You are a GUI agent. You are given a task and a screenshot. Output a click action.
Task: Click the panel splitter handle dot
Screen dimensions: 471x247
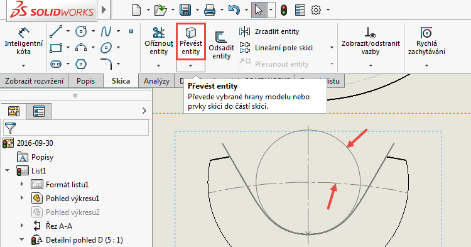[75, 96]
